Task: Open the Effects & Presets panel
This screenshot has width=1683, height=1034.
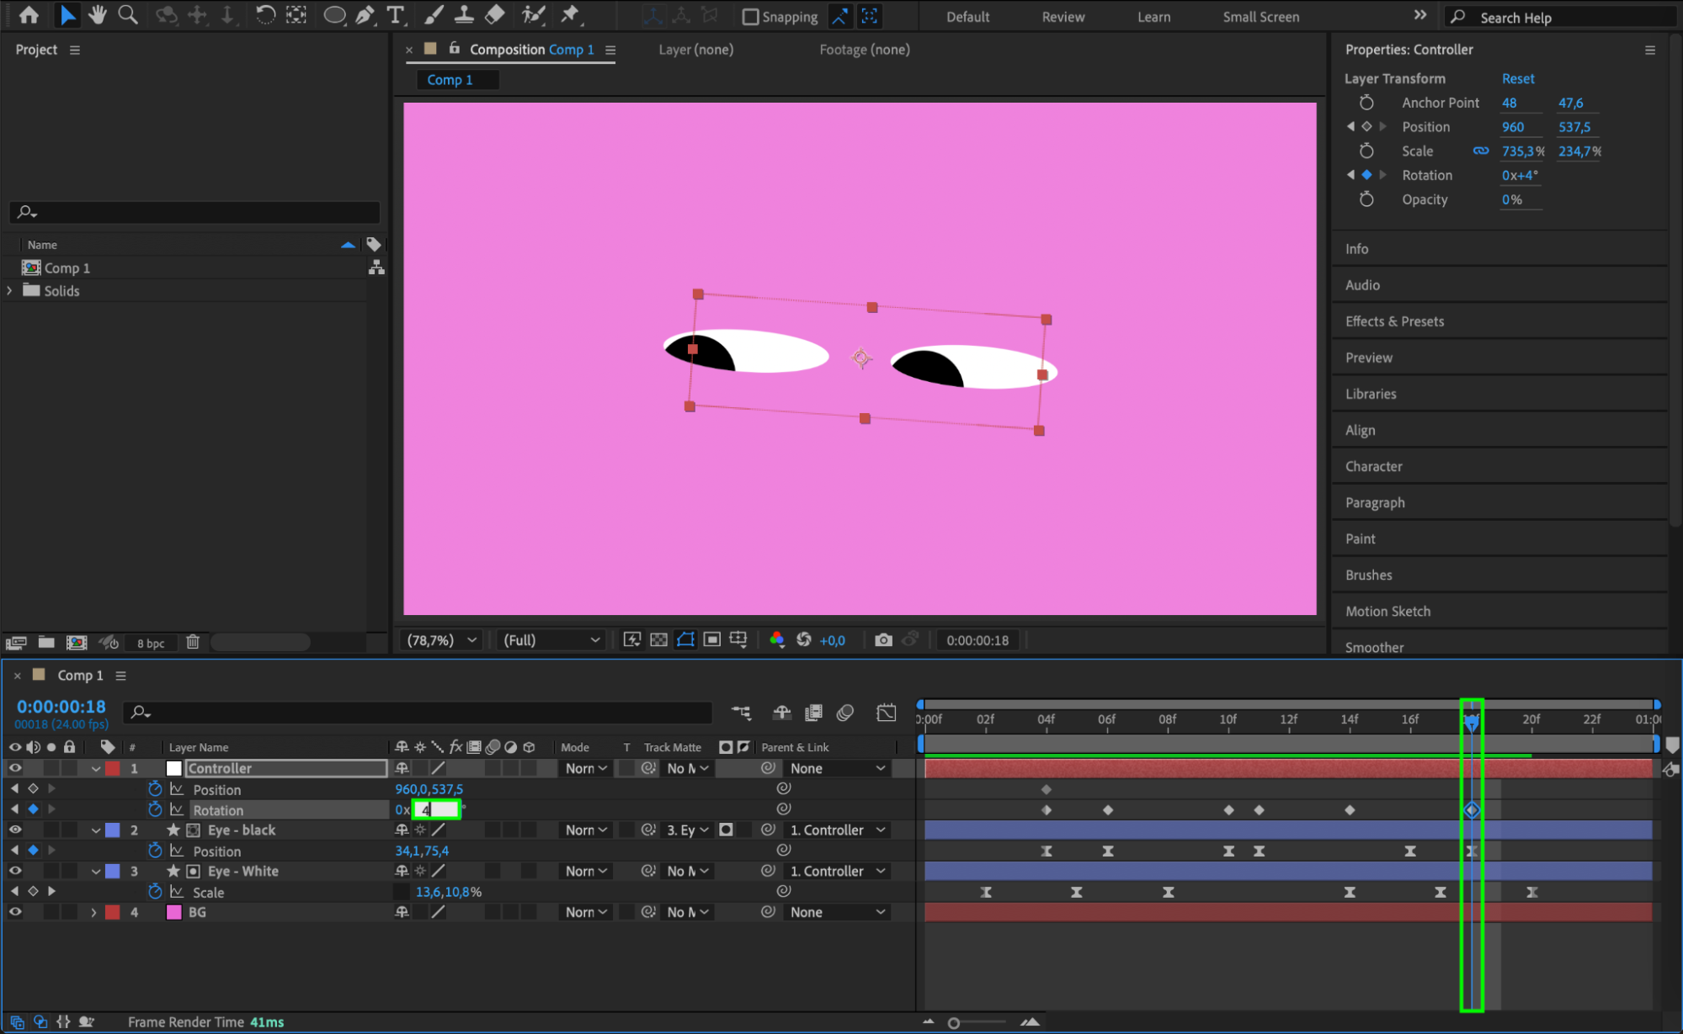Action: 1394,321
